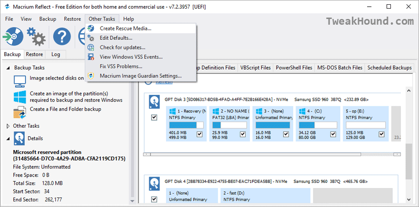
Task: Uncheck the NO NAME FAT32 partition checkbox
Action: coord(243,134)
